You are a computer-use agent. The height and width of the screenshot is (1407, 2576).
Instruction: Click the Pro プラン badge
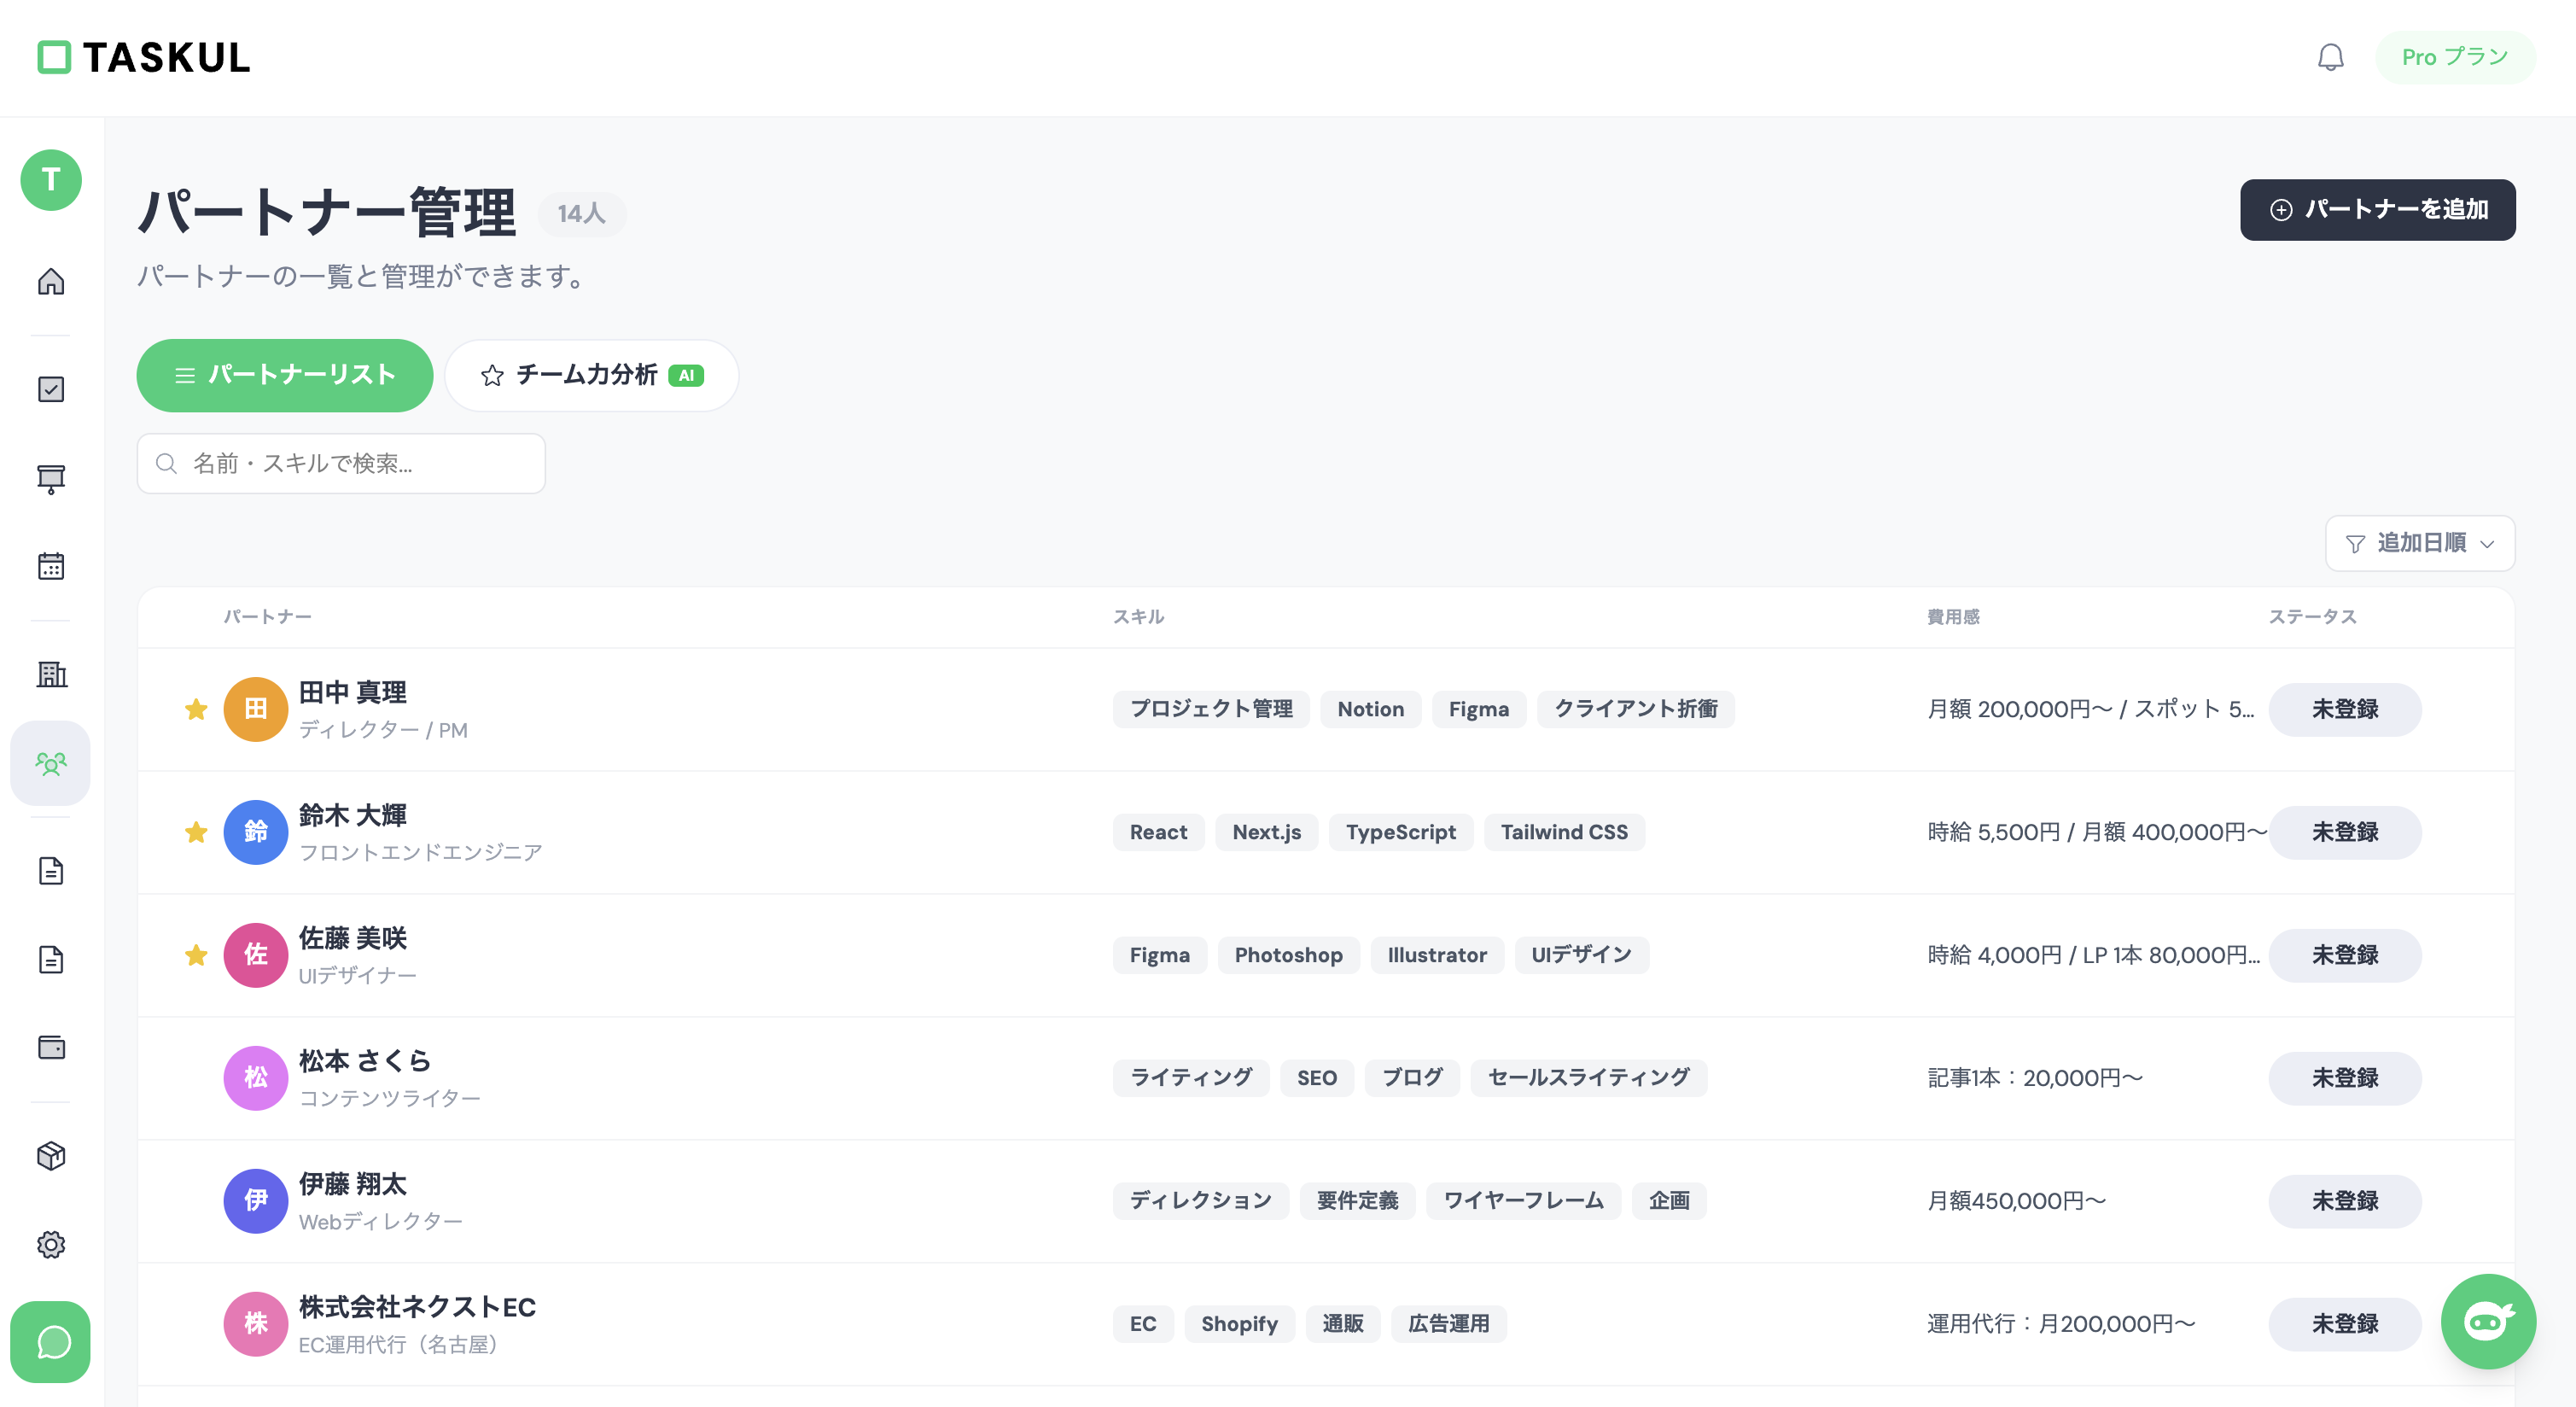pos(2455,57)
